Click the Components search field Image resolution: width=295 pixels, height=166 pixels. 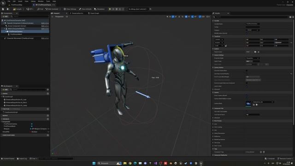[30, 17]
